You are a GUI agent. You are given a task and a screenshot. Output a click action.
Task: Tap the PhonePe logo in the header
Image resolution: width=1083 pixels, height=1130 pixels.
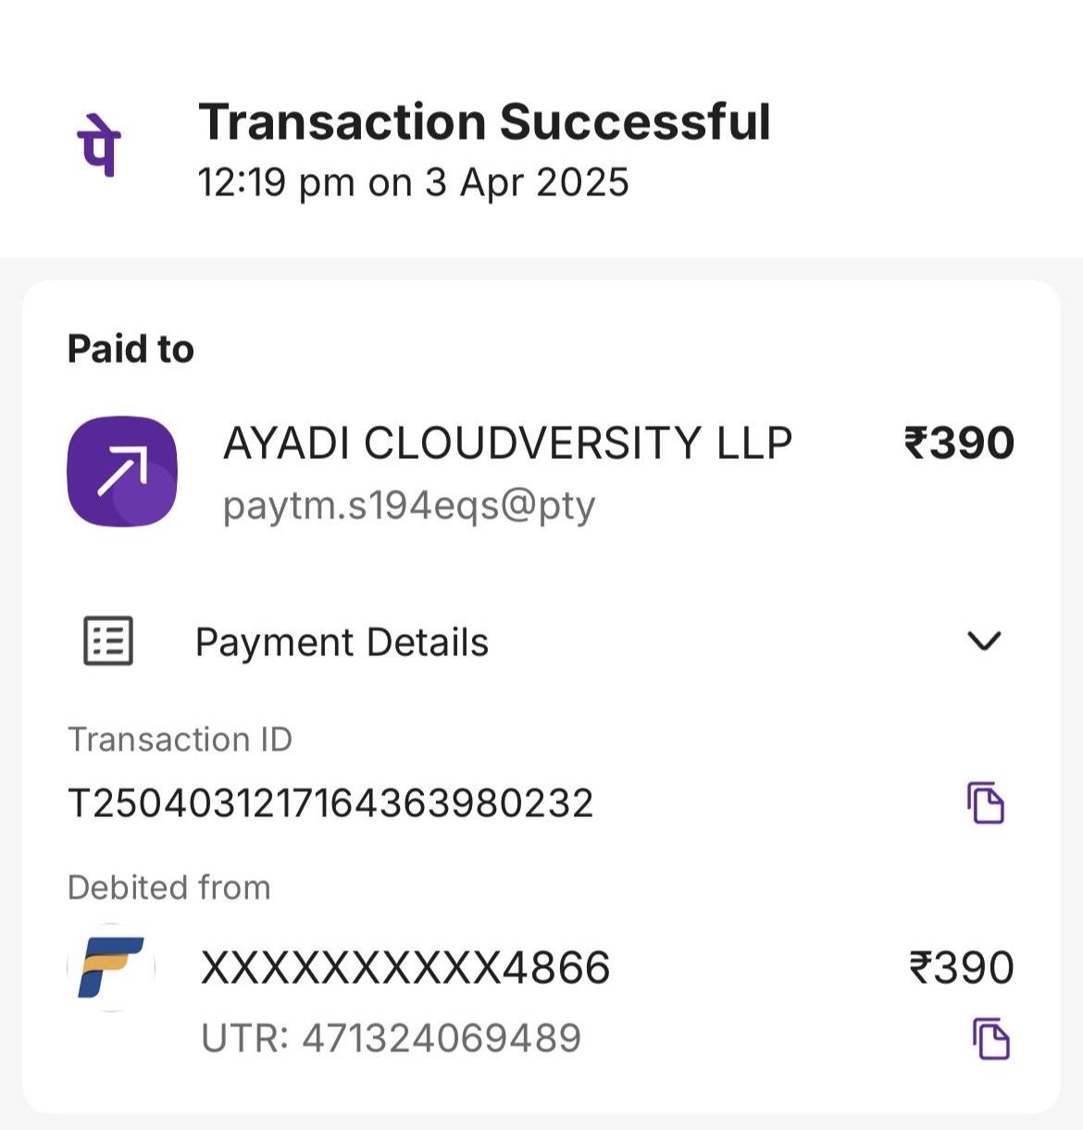coord(98,145)
